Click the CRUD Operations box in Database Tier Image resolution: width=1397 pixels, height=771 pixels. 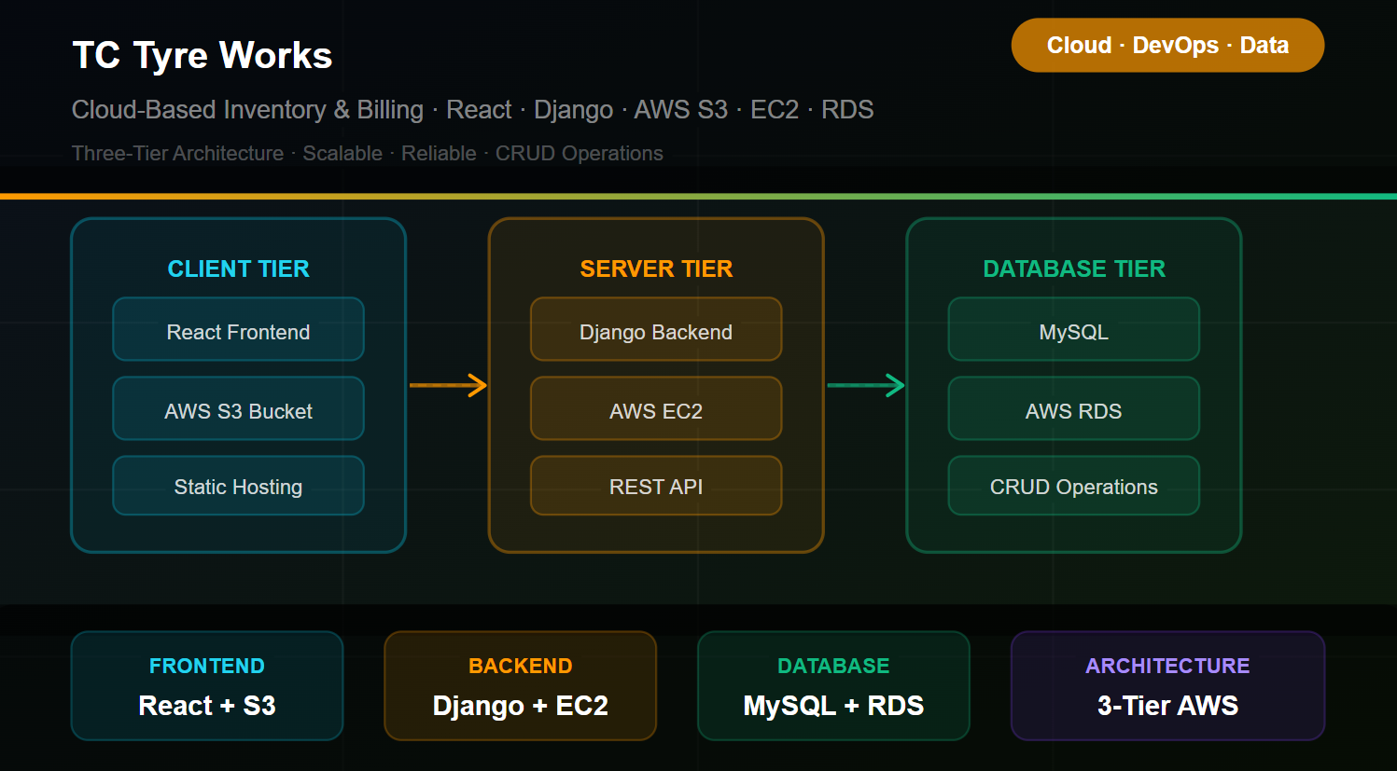click(1074, 486)
